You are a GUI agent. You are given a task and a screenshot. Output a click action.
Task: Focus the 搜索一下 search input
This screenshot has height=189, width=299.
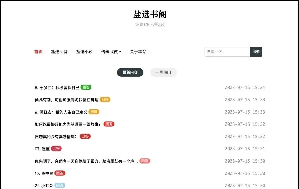(227, 52)
